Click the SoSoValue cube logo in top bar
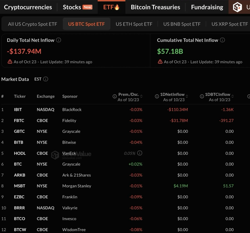250x233 pixels. (237, 7)
